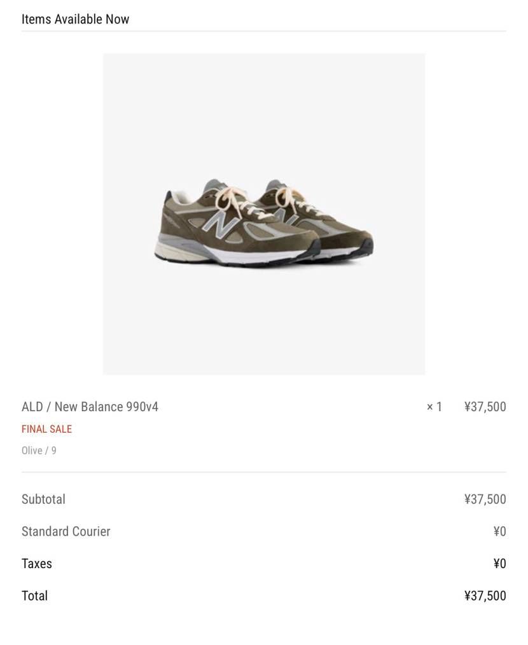This screenshot has height=645, width=528.
Task: Click the item price beside the quantity
Action: point(485,407)
